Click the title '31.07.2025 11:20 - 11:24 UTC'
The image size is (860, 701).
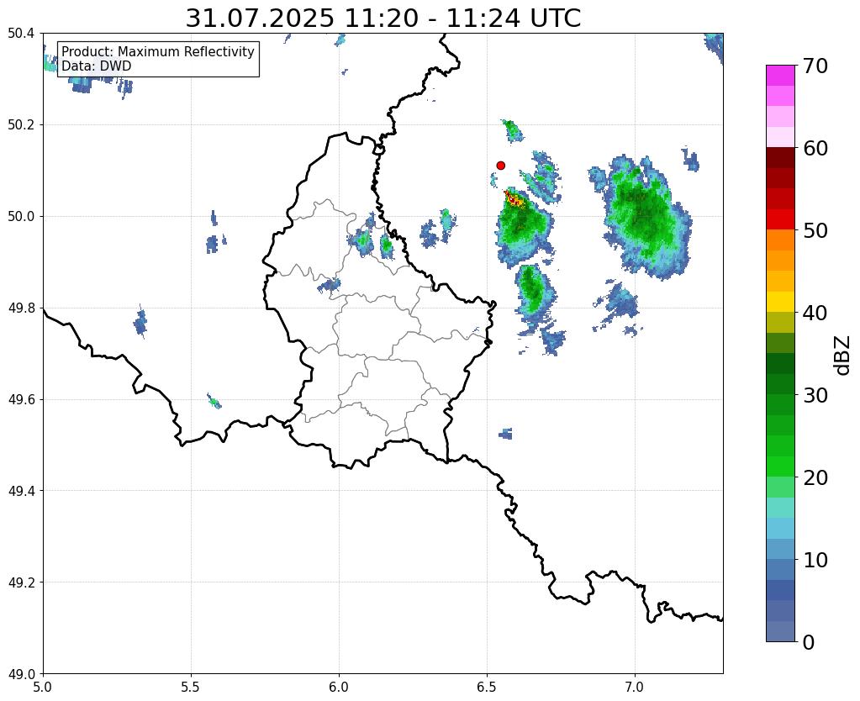point(383,18)
